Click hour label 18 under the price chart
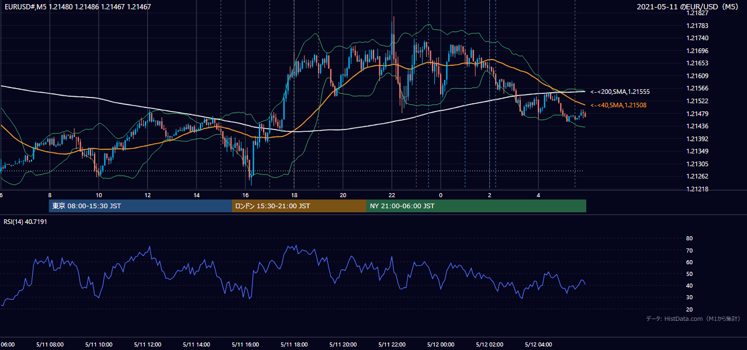Screen dimensions: 747x350 point(294,195)
